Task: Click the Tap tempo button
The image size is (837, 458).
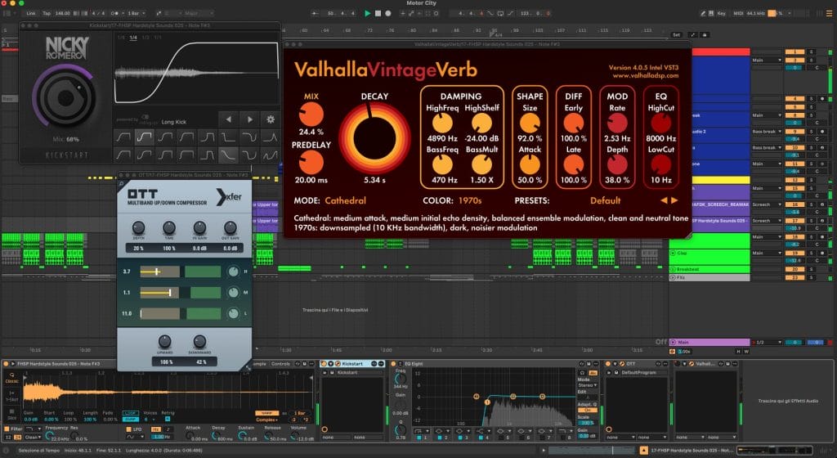Action: pyautogui.click(x=47, y=13)
